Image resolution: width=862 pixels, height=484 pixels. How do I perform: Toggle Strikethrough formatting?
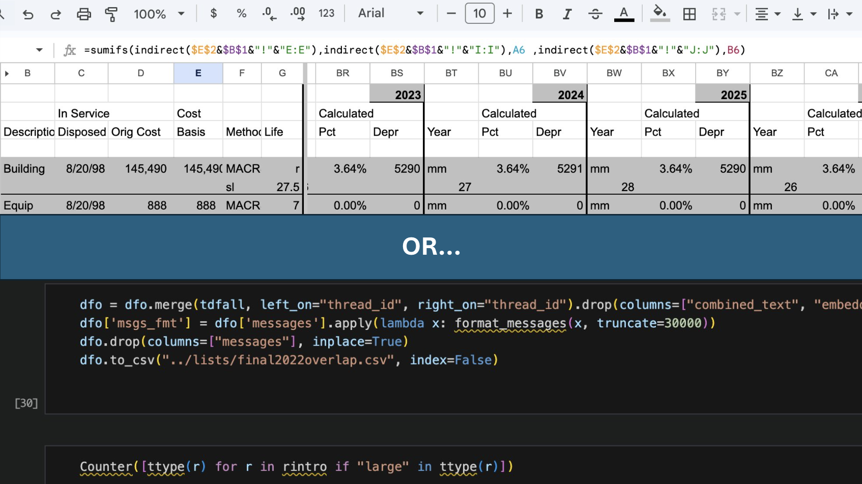click(595, 14)
